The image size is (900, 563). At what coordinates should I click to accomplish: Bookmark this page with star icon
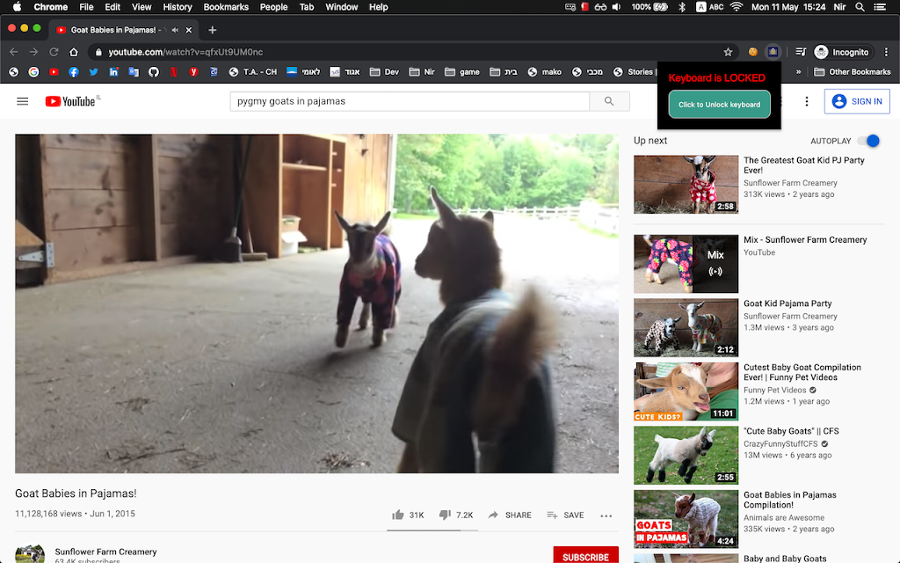pyautogui.click(x=728, y=52)
